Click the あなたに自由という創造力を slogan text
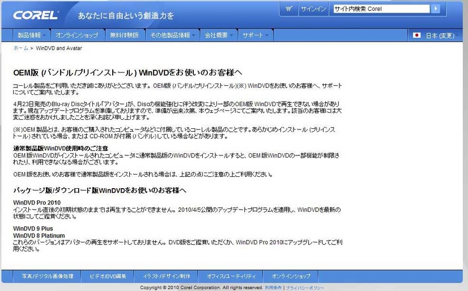Image resolution: width=468 pixels, height=291 pixels. point(126,16)
